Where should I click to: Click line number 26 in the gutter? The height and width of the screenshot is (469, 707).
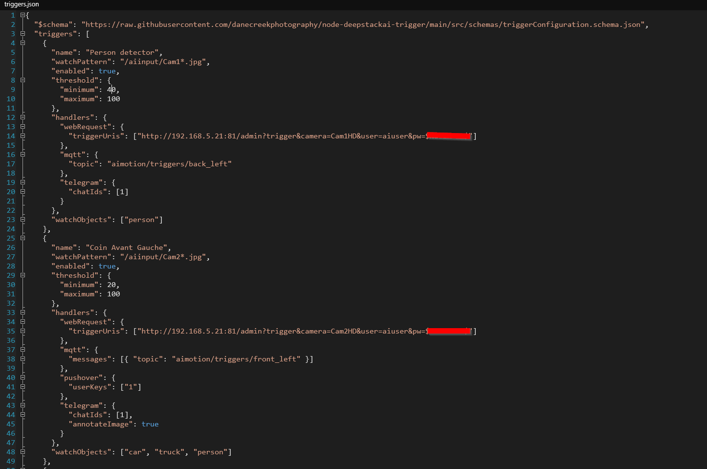point(11,247)
